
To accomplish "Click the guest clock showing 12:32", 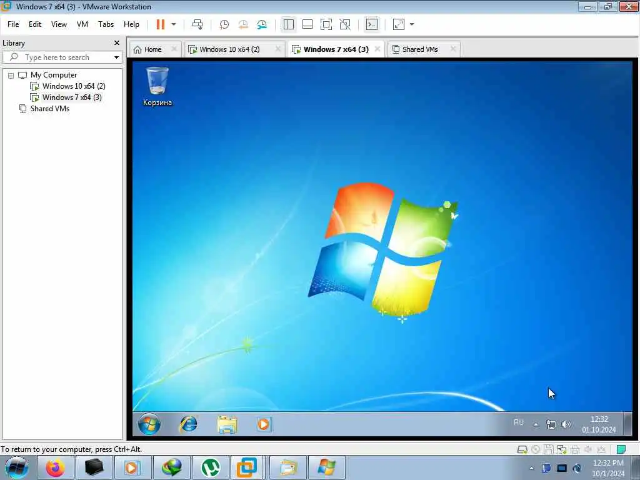I will coord(599,424).
